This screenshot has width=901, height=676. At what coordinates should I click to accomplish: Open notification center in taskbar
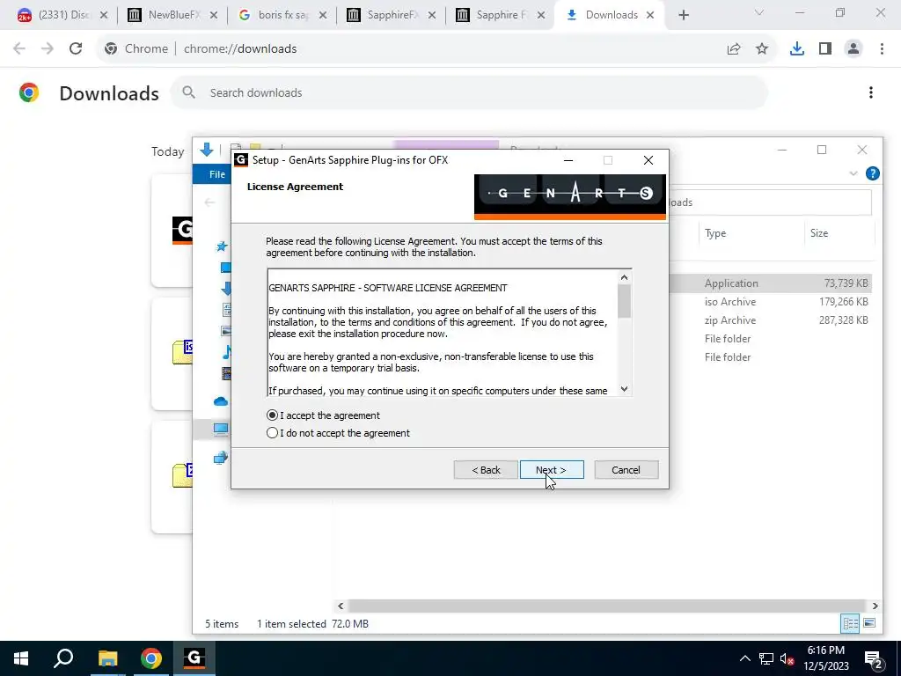(x=874, y=658)
